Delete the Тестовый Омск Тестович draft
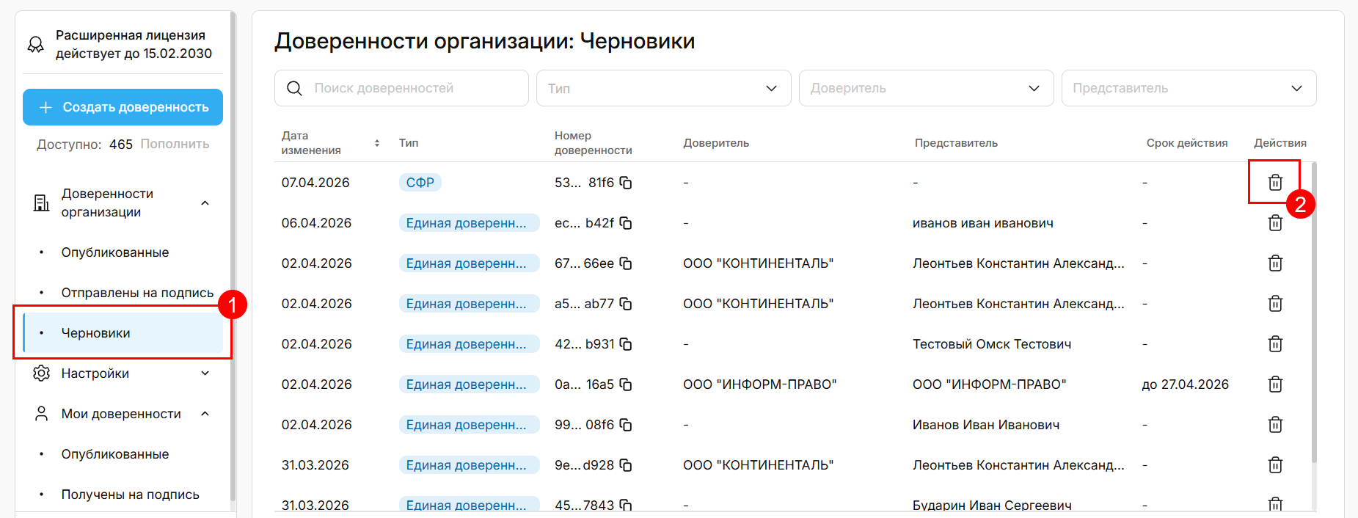 click(1275, 344)
